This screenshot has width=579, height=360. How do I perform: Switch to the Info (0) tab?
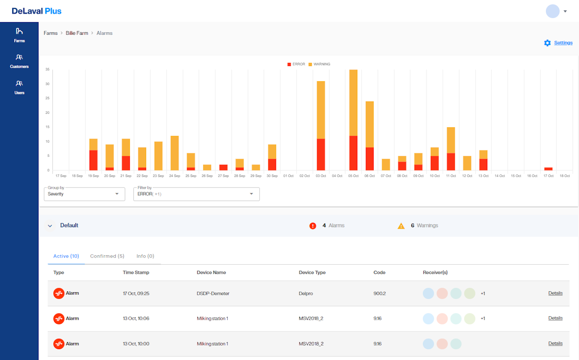click(x=145, y=256)
